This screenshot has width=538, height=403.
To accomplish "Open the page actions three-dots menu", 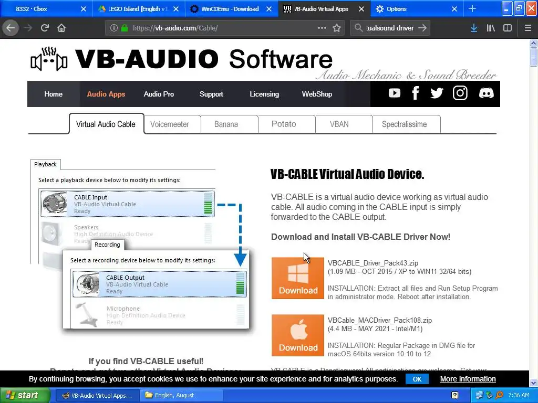I will click(x=322, y=28).
